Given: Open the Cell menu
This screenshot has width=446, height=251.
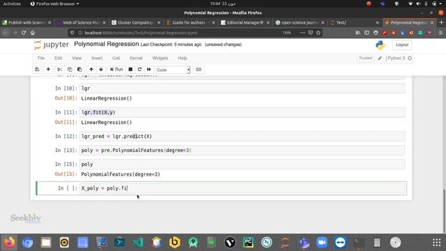Looking at the screenshot, I should [116, 58].
